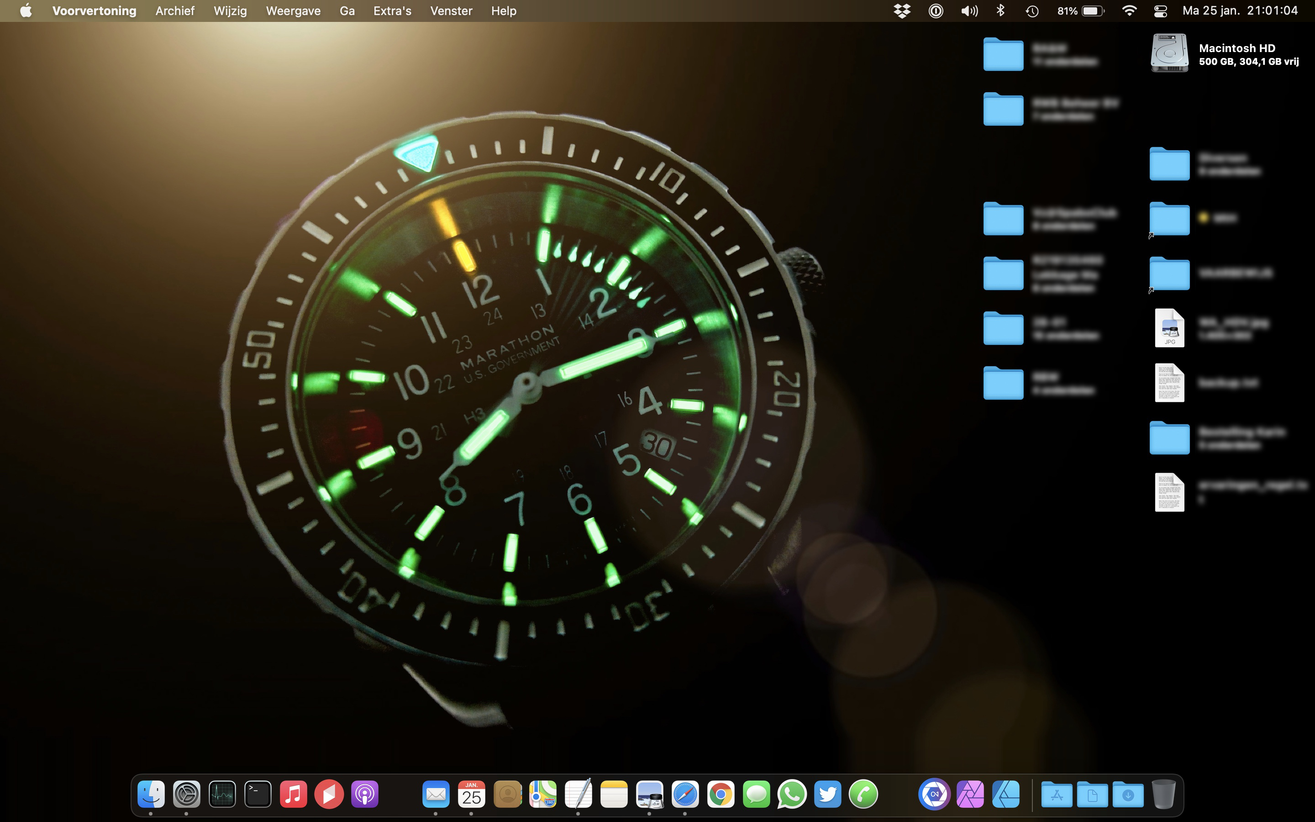Launch Maps from the Dock
The height and width of the screenshot is (822, 1315).
point(543,794)
